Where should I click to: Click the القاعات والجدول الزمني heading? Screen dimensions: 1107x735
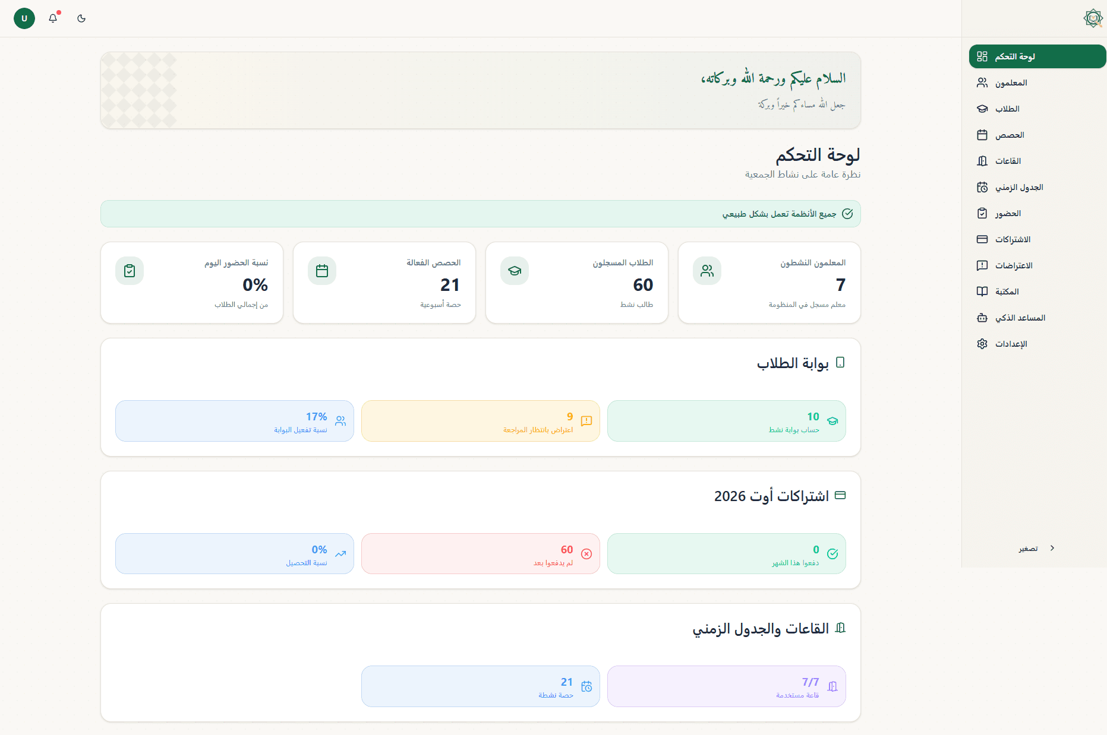coord(761,629)
